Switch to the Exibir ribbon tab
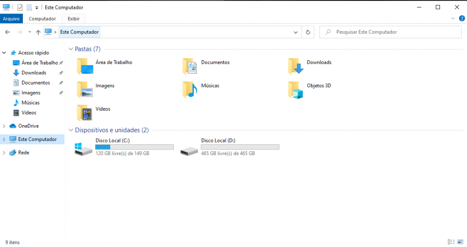 tap(73, 19)
